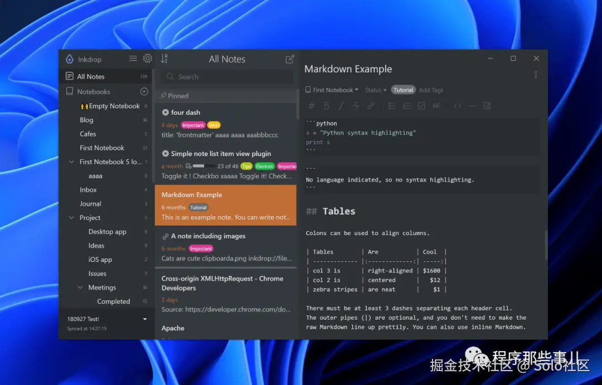Select All Notes in the sidebar
The height and width of the screenshot is (385, 602).
pos(106,76)
